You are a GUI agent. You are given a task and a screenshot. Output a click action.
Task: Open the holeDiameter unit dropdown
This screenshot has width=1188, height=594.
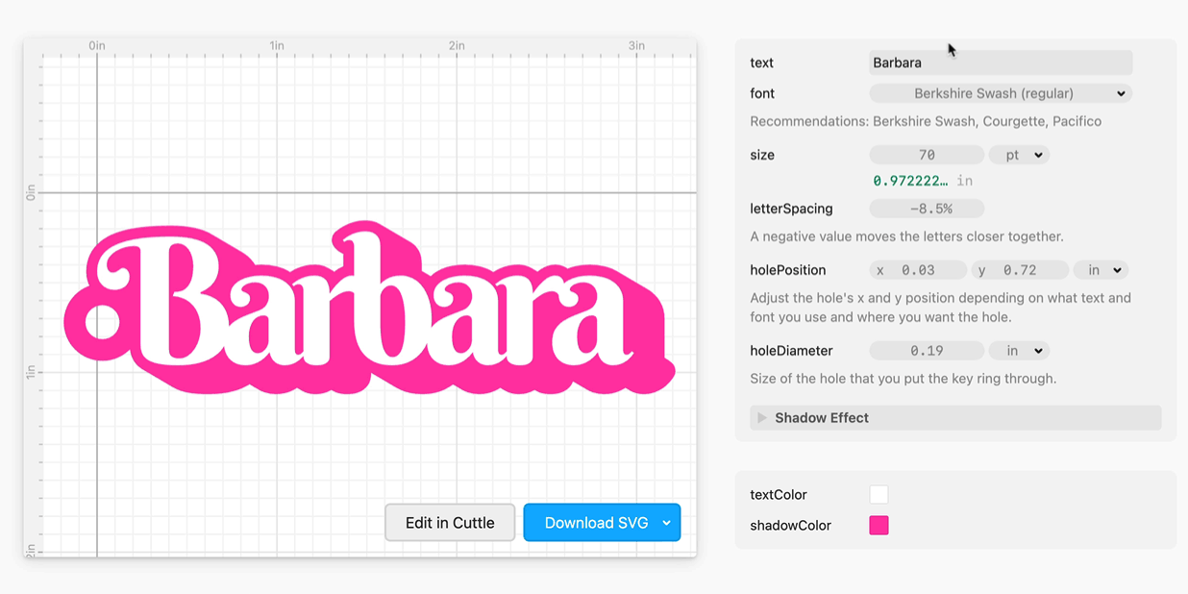click(1020, 351)
